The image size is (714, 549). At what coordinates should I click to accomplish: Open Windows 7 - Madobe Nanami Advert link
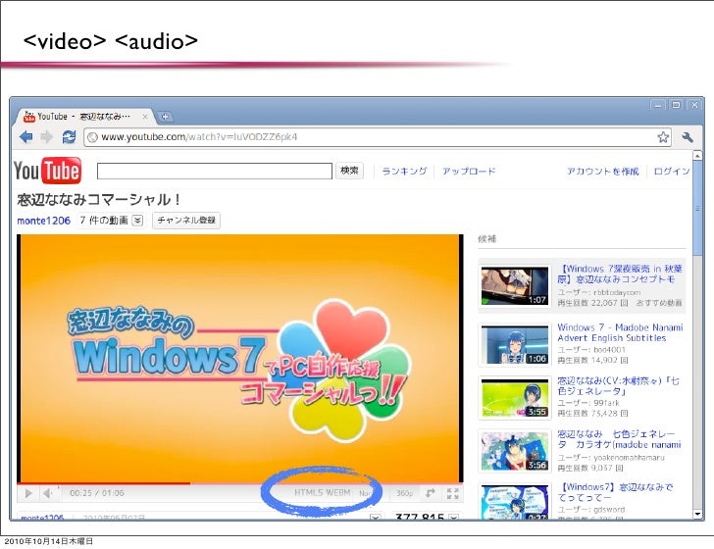pos(620,332)
